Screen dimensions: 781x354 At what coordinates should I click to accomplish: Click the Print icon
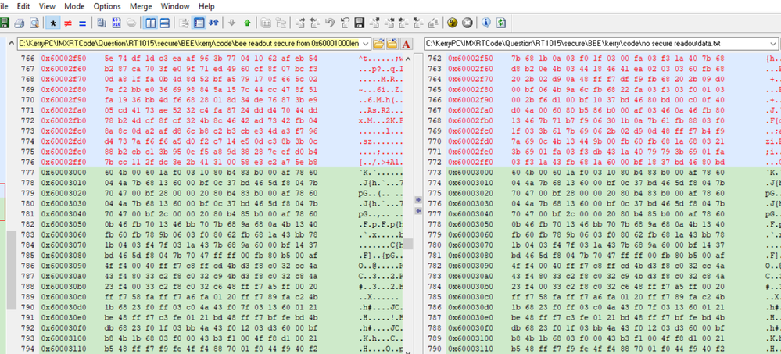[x=19, y=23]
